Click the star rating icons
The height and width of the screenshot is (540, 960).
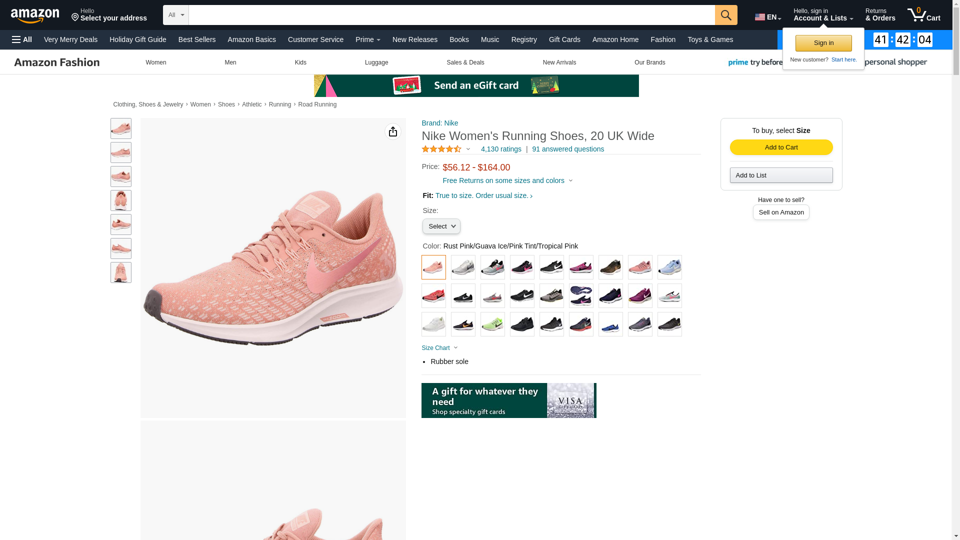coord(441,149)
